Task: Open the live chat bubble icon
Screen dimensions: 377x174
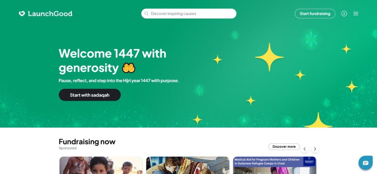Action: coord(366,163)
